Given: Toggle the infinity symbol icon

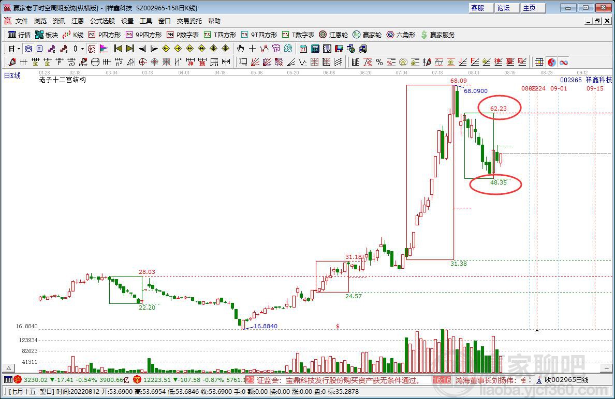Looking at the screenshot, I should [564, 62].
